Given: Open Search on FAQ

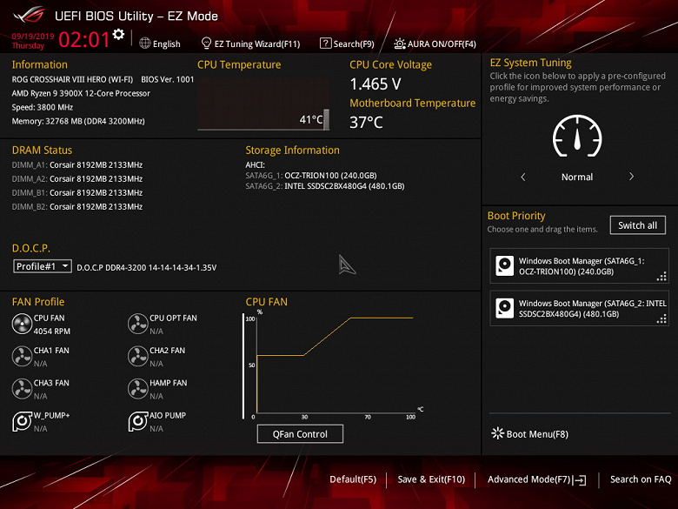Looking at the screenshot, I should pyautogui.click(x=641, y=479).
